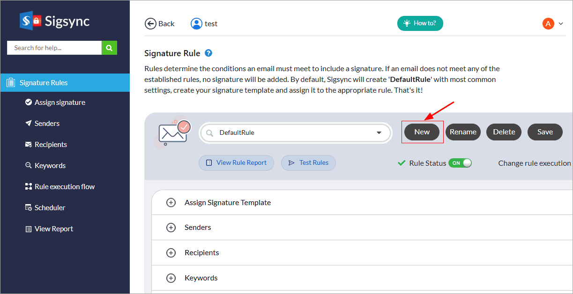Click the Senders sidebar icon
573x294 pixels.
click(28, 123)
